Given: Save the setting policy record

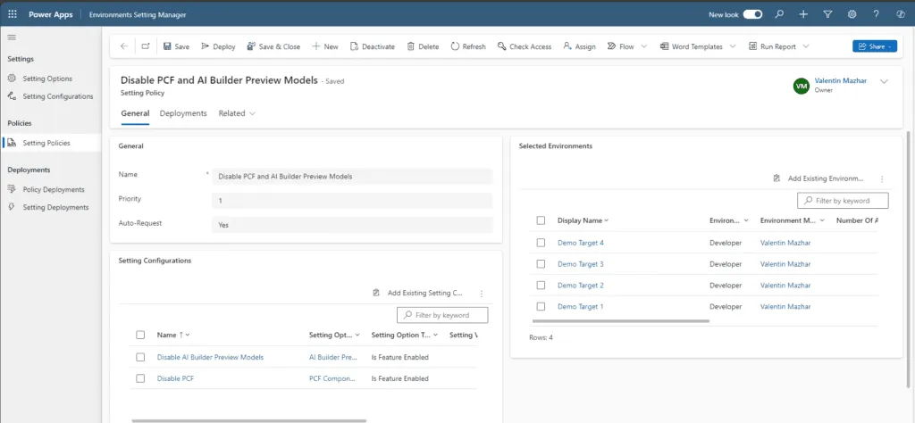Looking at the screenshot, I should click(x=176, y=46).
